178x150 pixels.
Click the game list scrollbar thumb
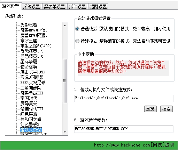(65, 81)
